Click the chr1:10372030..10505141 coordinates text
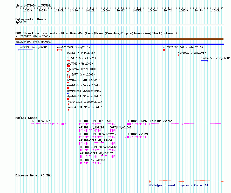The height and width of the screenshot is (193, 231). point(33,6)
